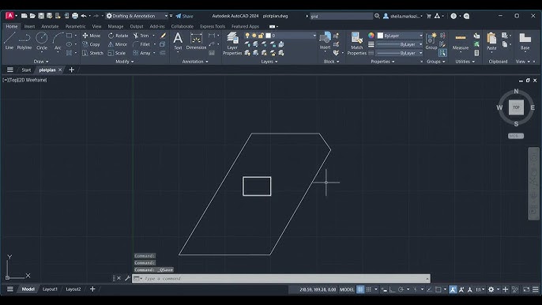Use the Measure utility
The image size is (542, 305).
coord(461,42)
